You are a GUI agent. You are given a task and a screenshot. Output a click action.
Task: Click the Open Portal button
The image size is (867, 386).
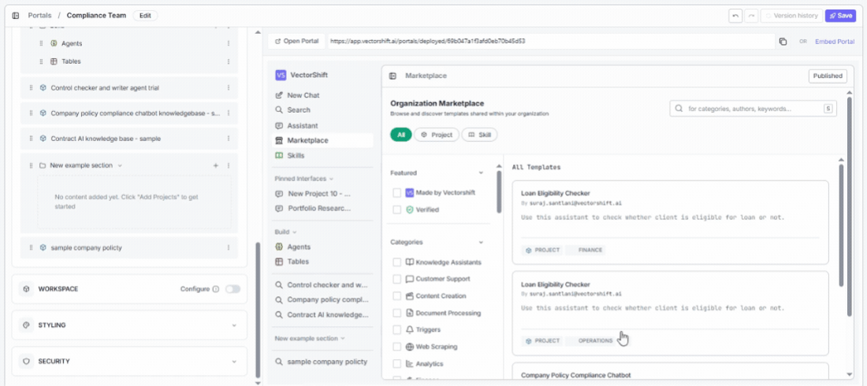tap(297, 42)
